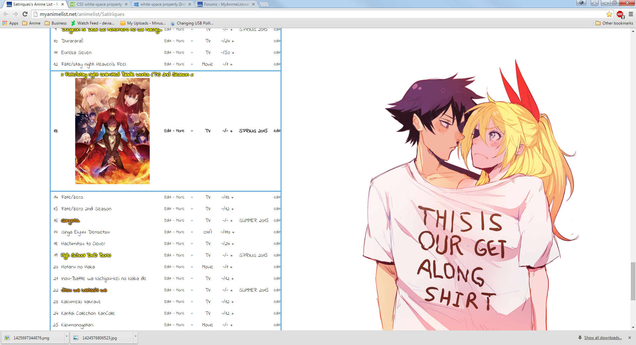Image resolution: width=636 pixels, height=345 pixels.
Task: Click Show all downloads link
Action: pos(603,338)
